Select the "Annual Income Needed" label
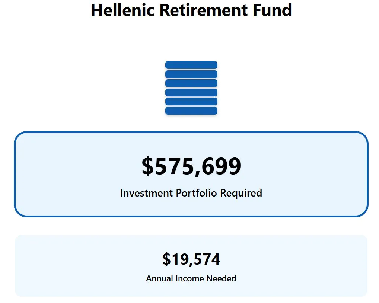 click(x=191, y=278)
